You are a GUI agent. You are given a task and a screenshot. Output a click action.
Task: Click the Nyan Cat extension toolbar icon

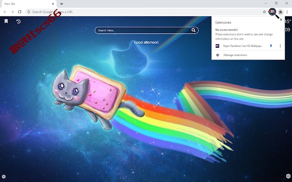pos(272,12)
